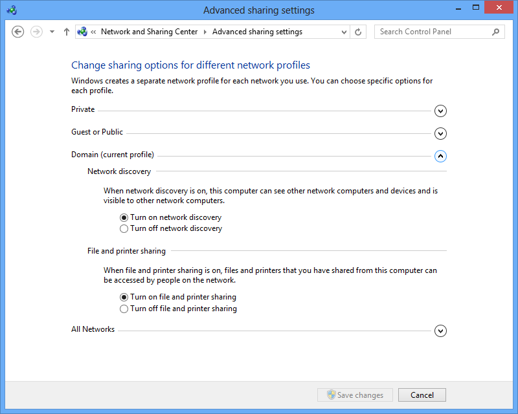Click arrow after Network and Sharing Center
Screen dimensions: 518x414
pyautogui.click(x=205, y=32)
